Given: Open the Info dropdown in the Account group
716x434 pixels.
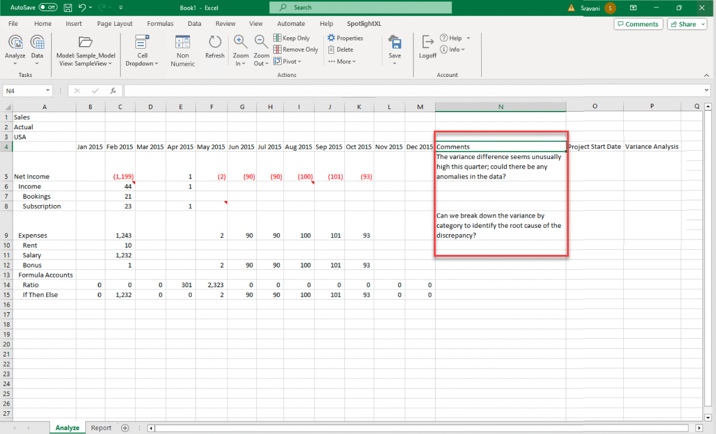Looking at the screenshot, I should (x=453, y=49).
